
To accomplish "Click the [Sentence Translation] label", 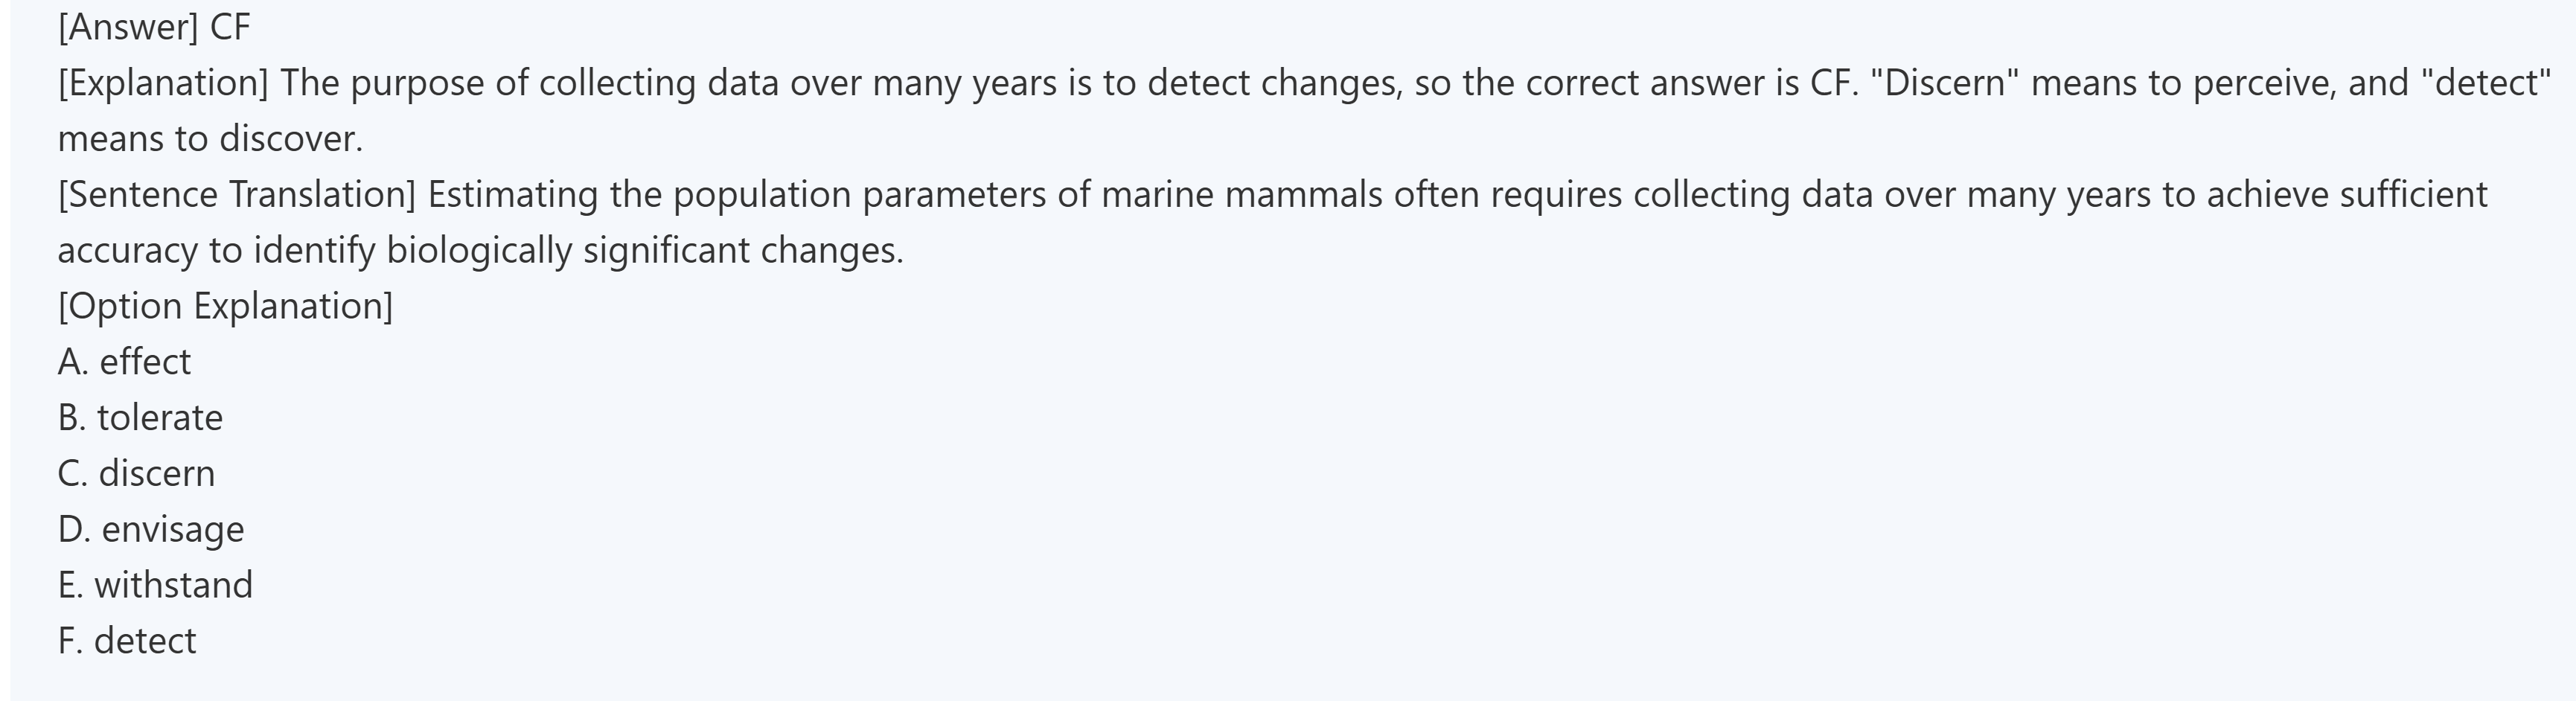I will (x=236, y=194).
